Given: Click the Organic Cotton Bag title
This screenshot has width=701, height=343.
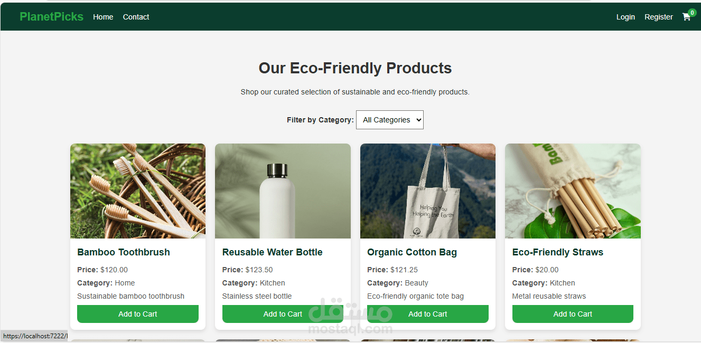Looking at the screenshot, I should 412,252.
